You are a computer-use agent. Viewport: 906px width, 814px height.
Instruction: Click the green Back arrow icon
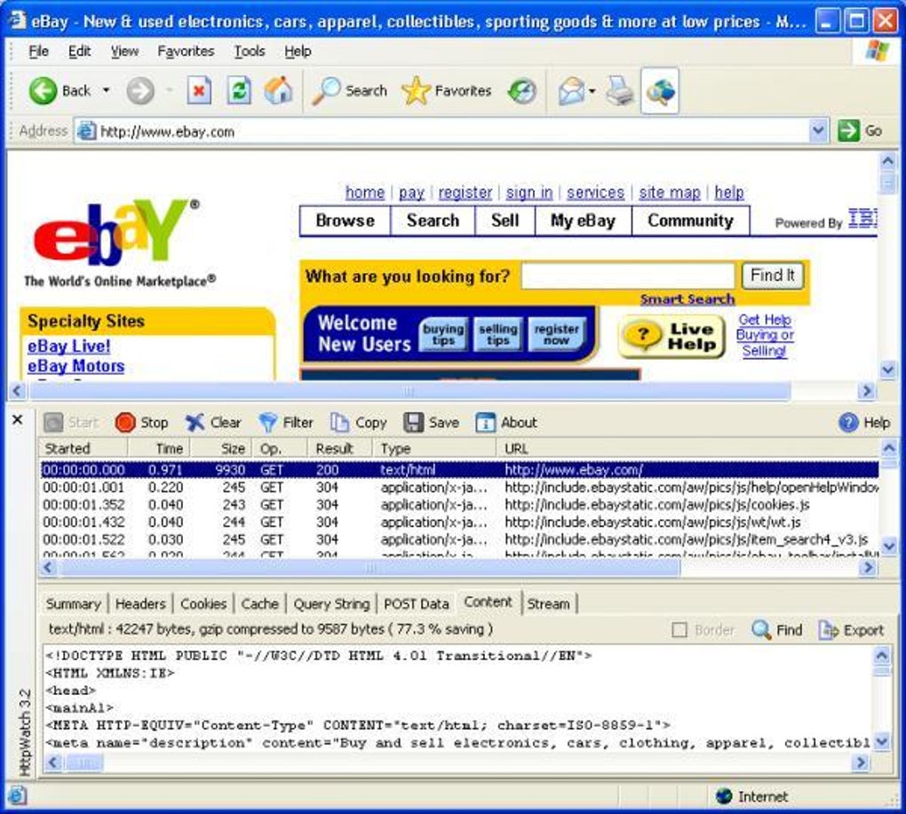(x=43, y=91)
